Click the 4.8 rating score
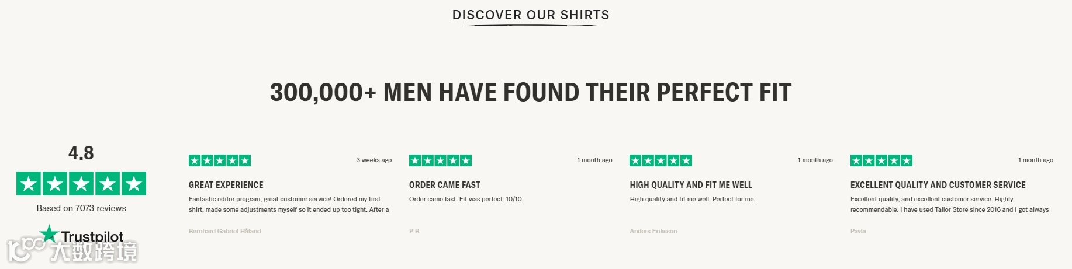Viewport: 1072px width, 269px height. click(81, 153)
